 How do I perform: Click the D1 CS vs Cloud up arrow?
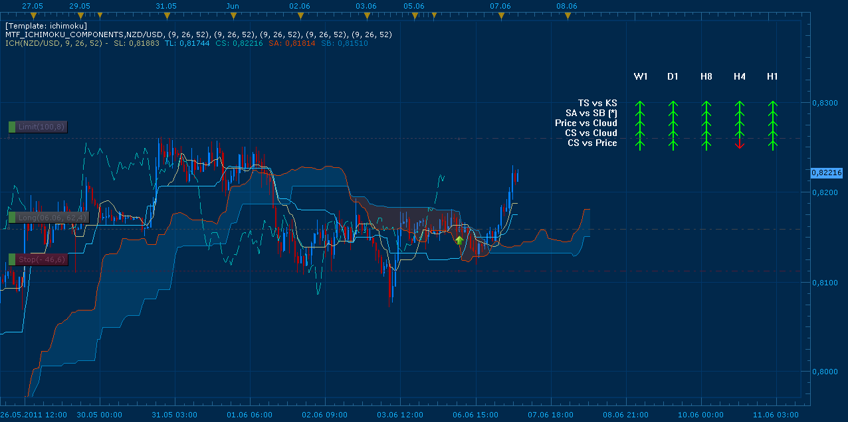click(673, 134)
